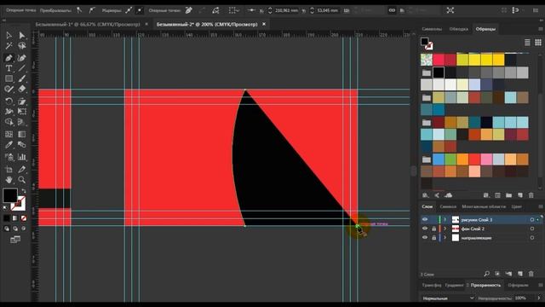Select the Lasso tool
The height and width of the screenshot is (307, 545).
pos(22,46)
